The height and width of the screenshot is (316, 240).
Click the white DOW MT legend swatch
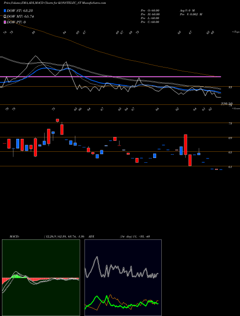(5, 17)
